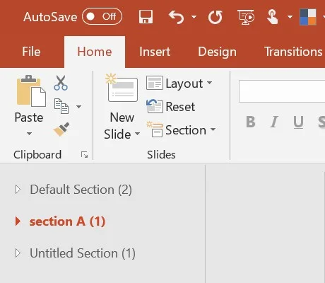This screenshot has width=325, height=283.
Task: Click the Copy icon
Action: [61, 106]
